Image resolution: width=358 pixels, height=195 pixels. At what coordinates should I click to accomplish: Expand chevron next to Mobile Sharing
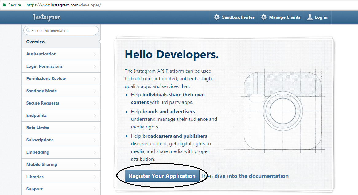coord(95,165)
